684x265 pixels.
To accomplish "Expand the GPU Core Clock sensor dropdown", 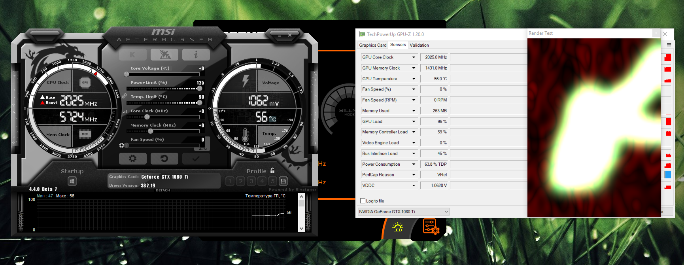I will click(x=414, y=57).
